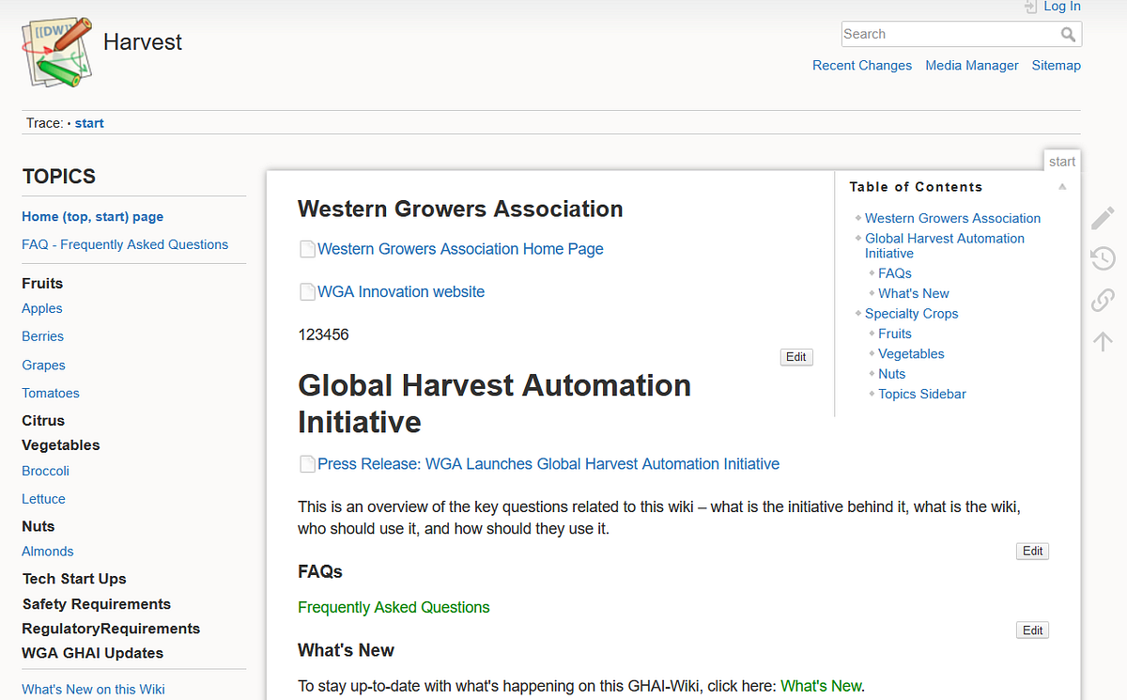Open the Media Manager
This screenshot has width=1127, height=700.
[971, 65]
